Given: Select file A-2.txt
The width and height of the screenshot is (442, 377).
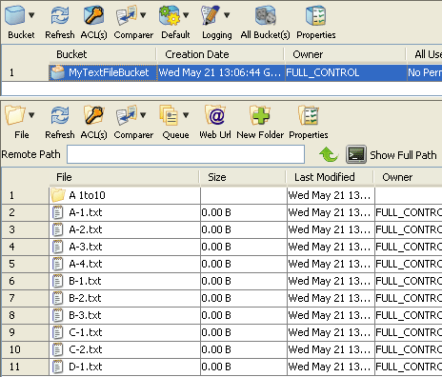Looking at the screenshot, I should (x=222, y=229).
